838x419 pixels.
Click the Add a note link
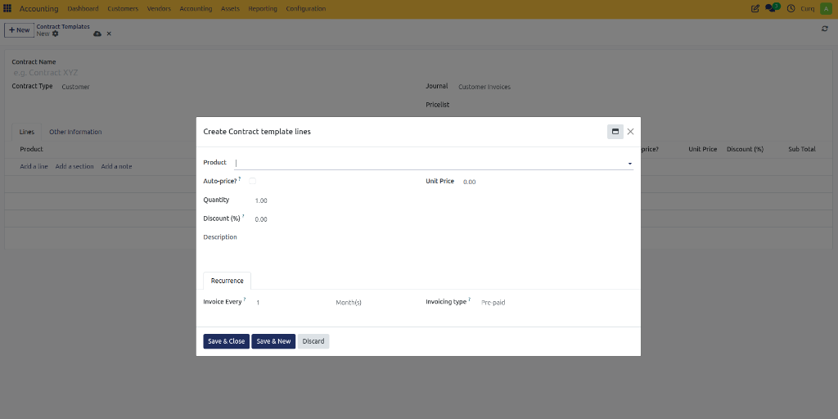(x=116, y=167)
